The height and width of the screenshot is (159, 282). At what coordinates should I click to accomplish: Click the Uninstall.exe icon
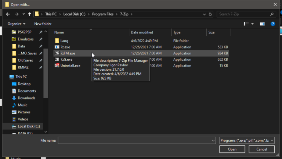(57, 66)
